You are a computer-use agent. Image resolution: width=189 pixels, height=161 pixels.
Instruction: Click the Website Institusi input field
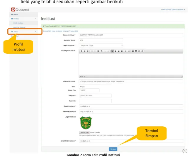131,111
